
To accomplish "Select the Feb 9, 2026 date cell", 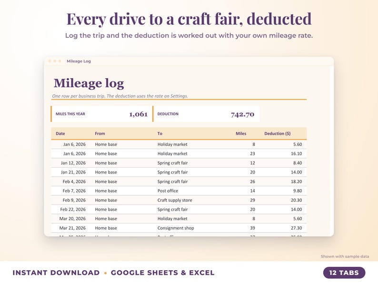I will click(74, 200).
